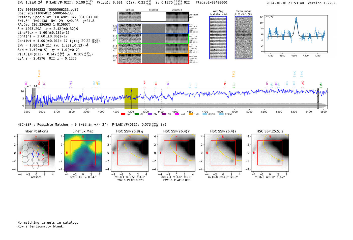Click the 2024-10-16 21:53:40 timestamp

click(x=285, y=3)
